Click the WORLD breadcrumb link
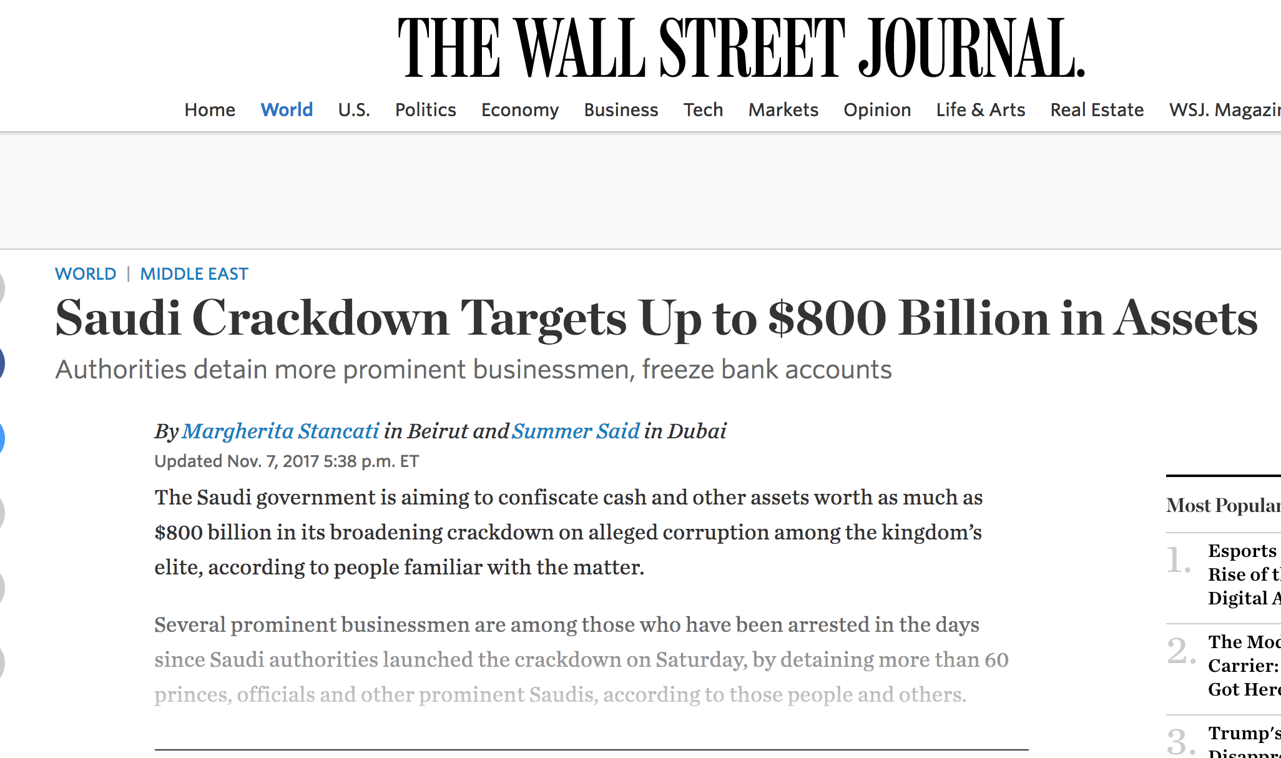 pyautogui.click(x=86, y=273)
